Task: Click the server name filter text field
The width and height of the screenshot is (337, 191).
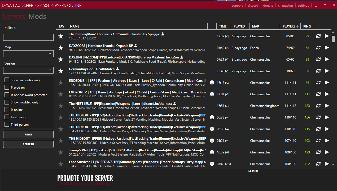Action: (x=28, y=37)
